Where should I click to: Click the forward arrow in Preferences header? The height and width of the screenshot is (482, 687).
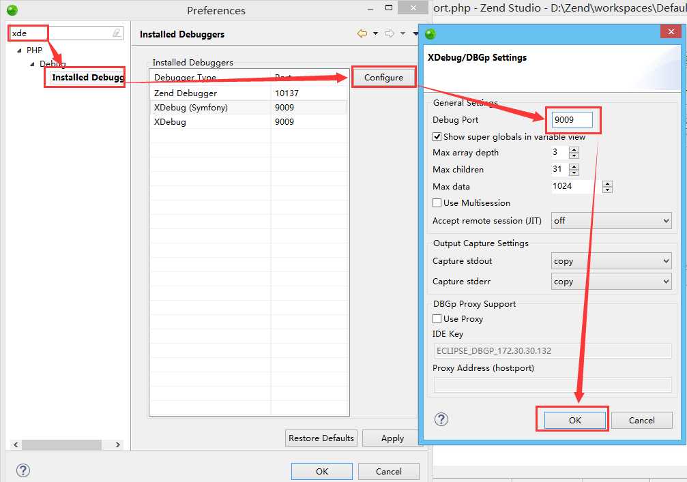tap(389, 33)
